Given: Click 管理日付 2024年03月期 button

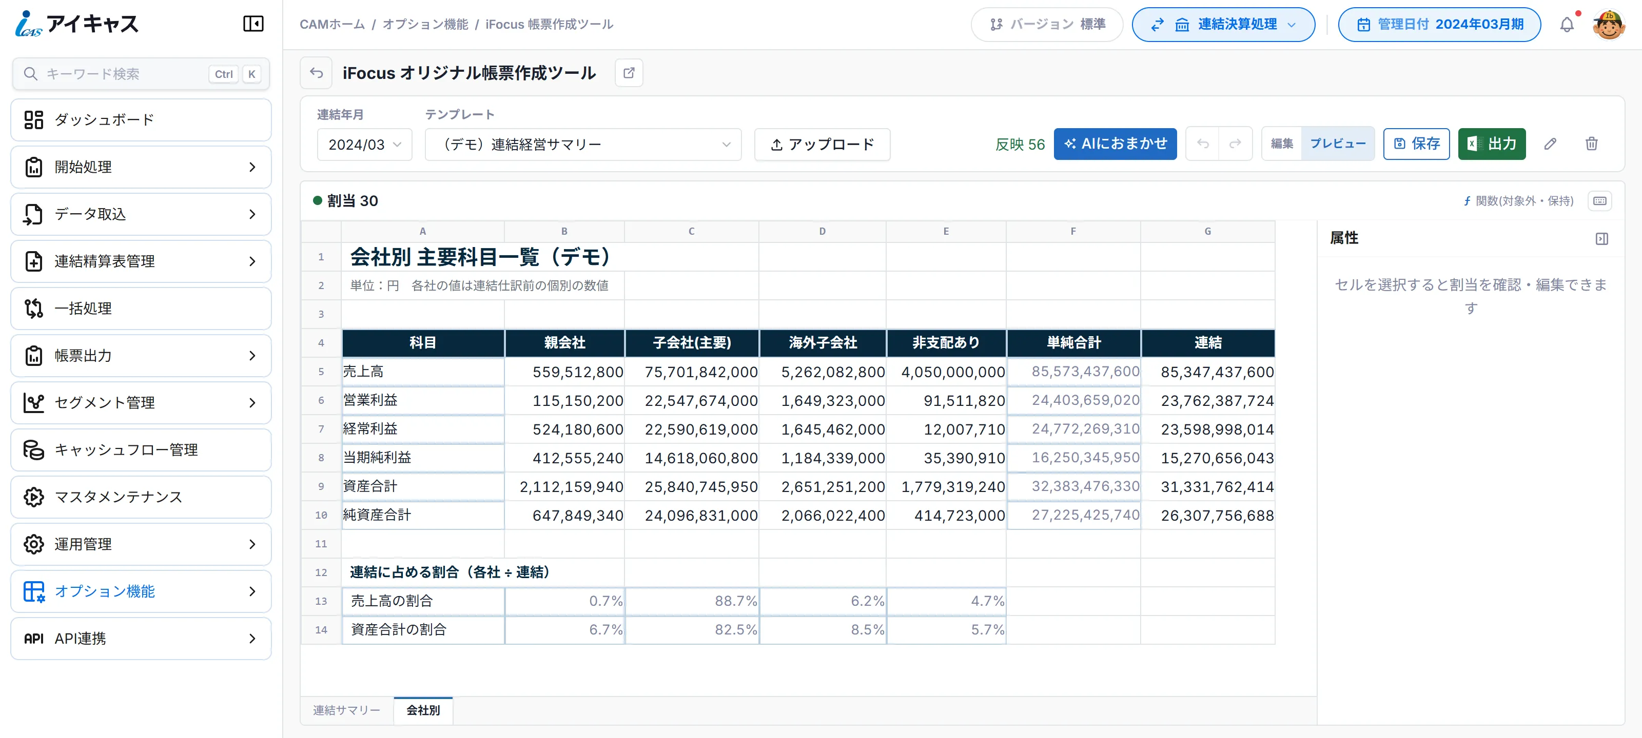Looking at the screenshot, I should click(1439, 25).
